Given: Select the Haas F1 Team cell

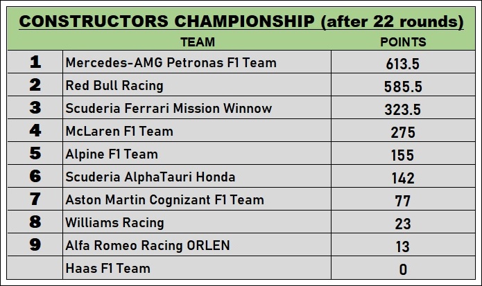Looking at the screenshot, I should click(107, 269).
